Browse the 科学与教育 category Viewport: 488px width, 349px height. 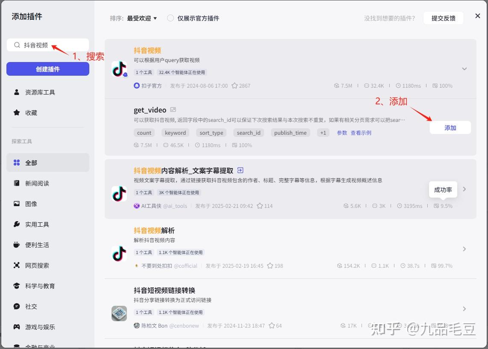[x=48, y=286]
